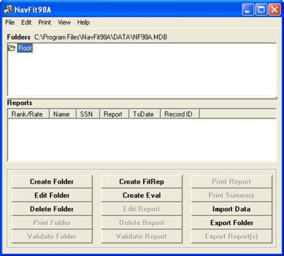Image resolution: width=284 pixels, height=256 pixels.
Task: Click the Name column header
Action: (62, 114)
